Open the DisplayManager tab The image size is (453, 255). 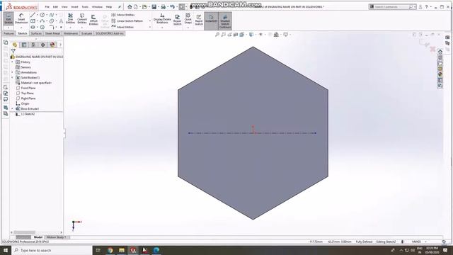click(52, 45)
